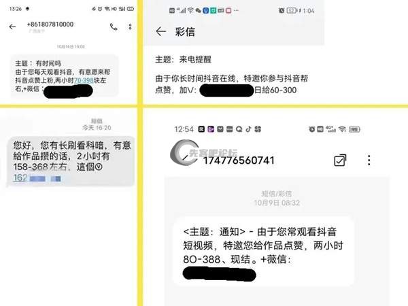Tap the back arrow beside +861807810000
The image size is (408, 306).
coord(12,27)
